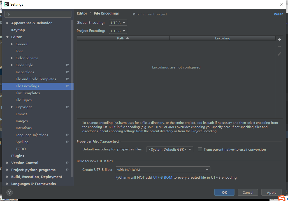Click the Reset link
The width and height of the screenshot is (288, 201).
278,14
